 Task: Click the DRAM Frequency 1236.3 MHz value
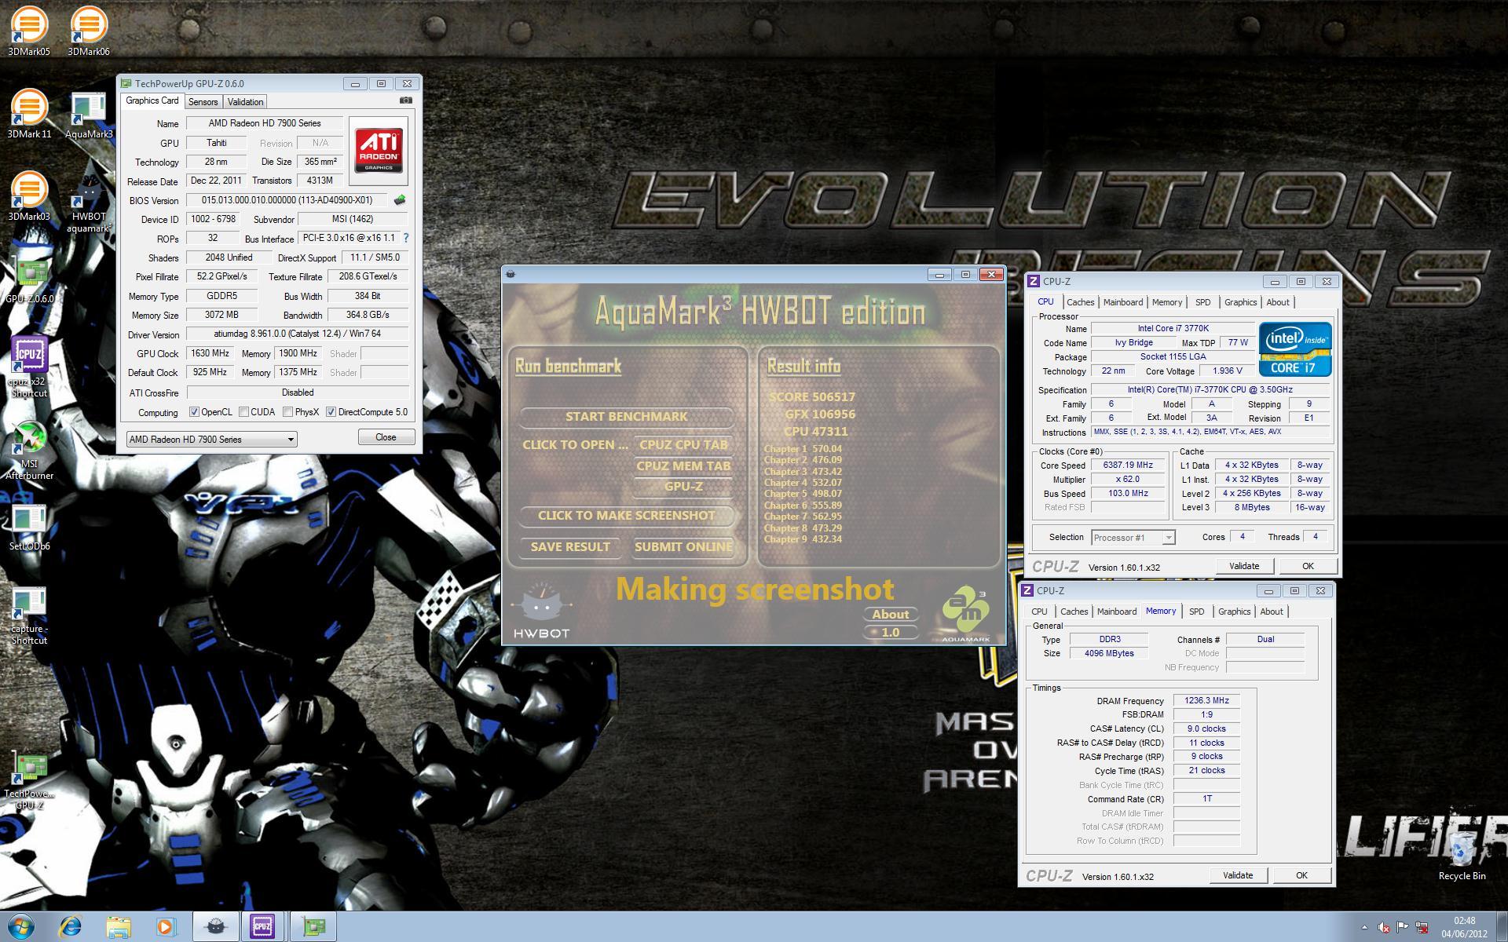click(x=1206, y=701)
